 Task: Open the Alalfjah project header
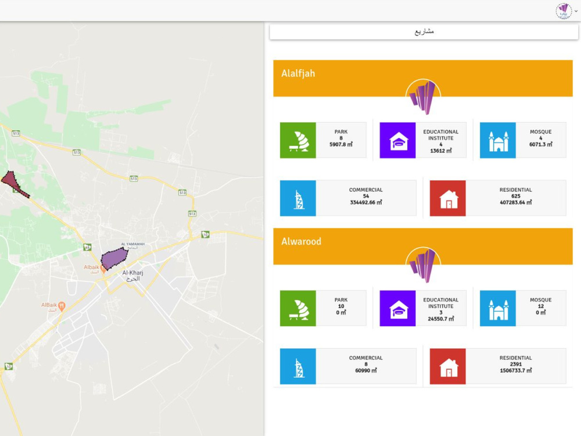(423, 78)
